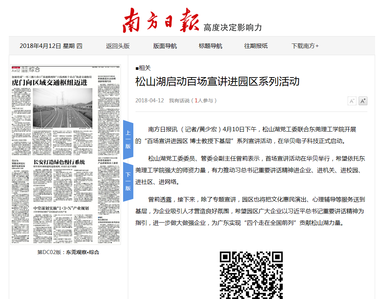This screenshot has height=299, width=385.
Task: Click the decrease font size A- icon
Action: click(x=352, y=101)
